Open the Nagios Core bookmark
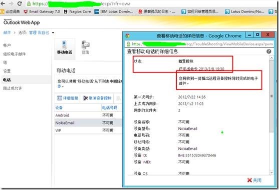The height and width of the screenshot is (190, 279). coord(78,11)
